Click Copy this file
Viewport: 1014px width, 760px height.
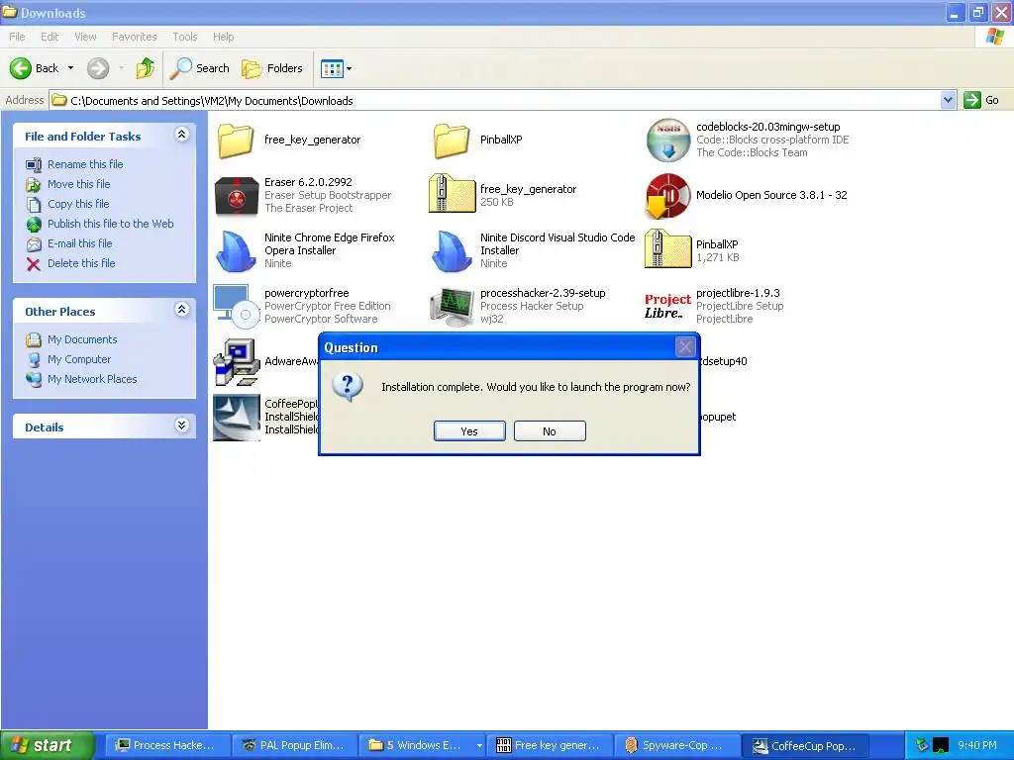tap(78, 204)
